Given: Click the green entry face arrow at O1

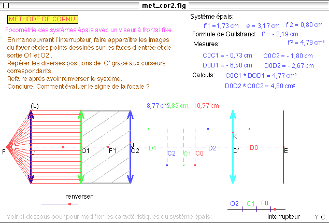Looking at the screenshot, I should click(81, 166).
